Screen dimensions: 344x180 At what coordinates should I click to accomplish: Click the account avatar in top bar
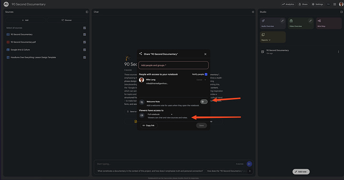point(341,4)
